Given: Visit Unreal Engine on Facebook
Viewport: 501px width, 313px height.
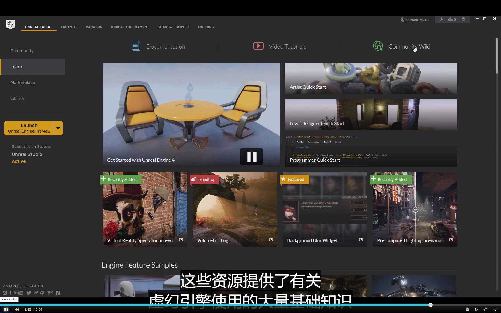Looking at the screenshot, I should click(10, 293).
